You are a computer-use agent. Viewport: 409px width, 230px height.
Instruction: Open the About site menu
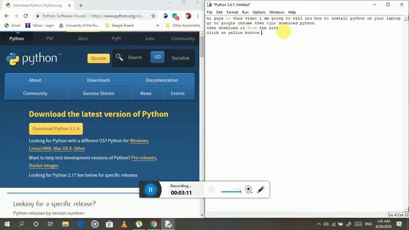point(35,80)
